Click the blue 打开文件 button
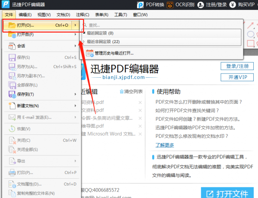Viewport: 258px width, 198px height. coord(227,193)
